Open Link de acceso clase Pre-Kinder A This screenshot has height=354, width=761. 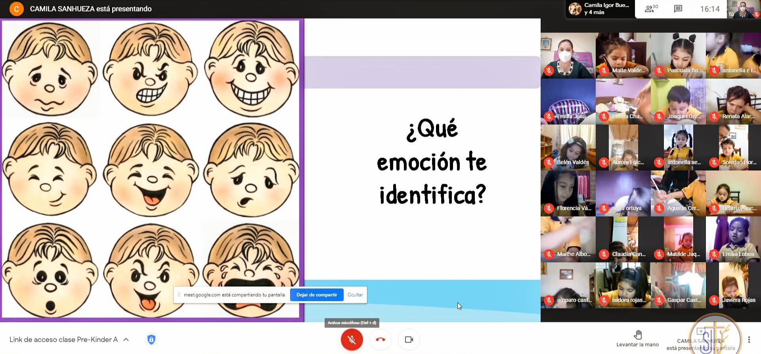(x=63, y=339)
